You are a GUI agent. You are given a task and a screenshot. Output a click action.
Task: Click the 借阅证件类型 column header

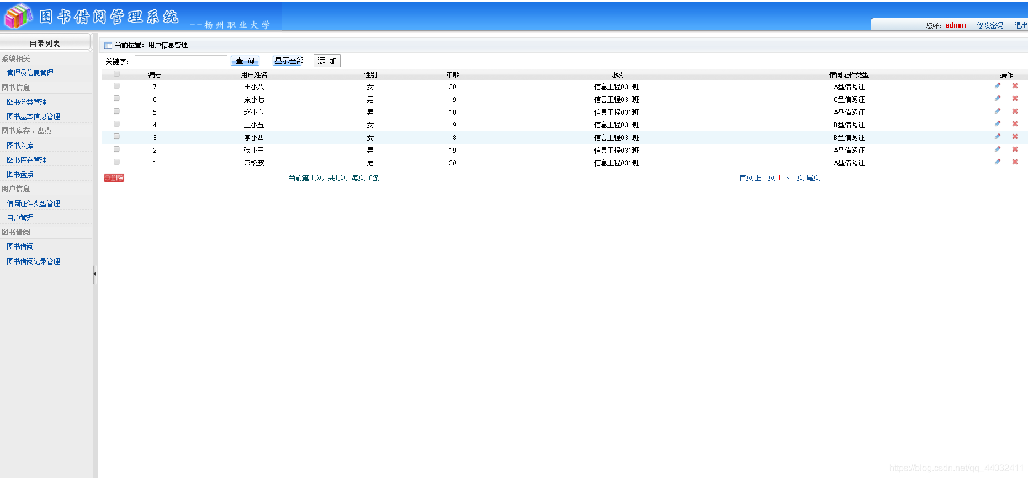pyautogui.click(x=849, y=74)
